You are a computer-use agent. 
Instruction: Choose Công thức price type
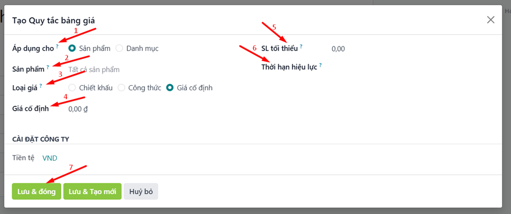pos(122,88)
